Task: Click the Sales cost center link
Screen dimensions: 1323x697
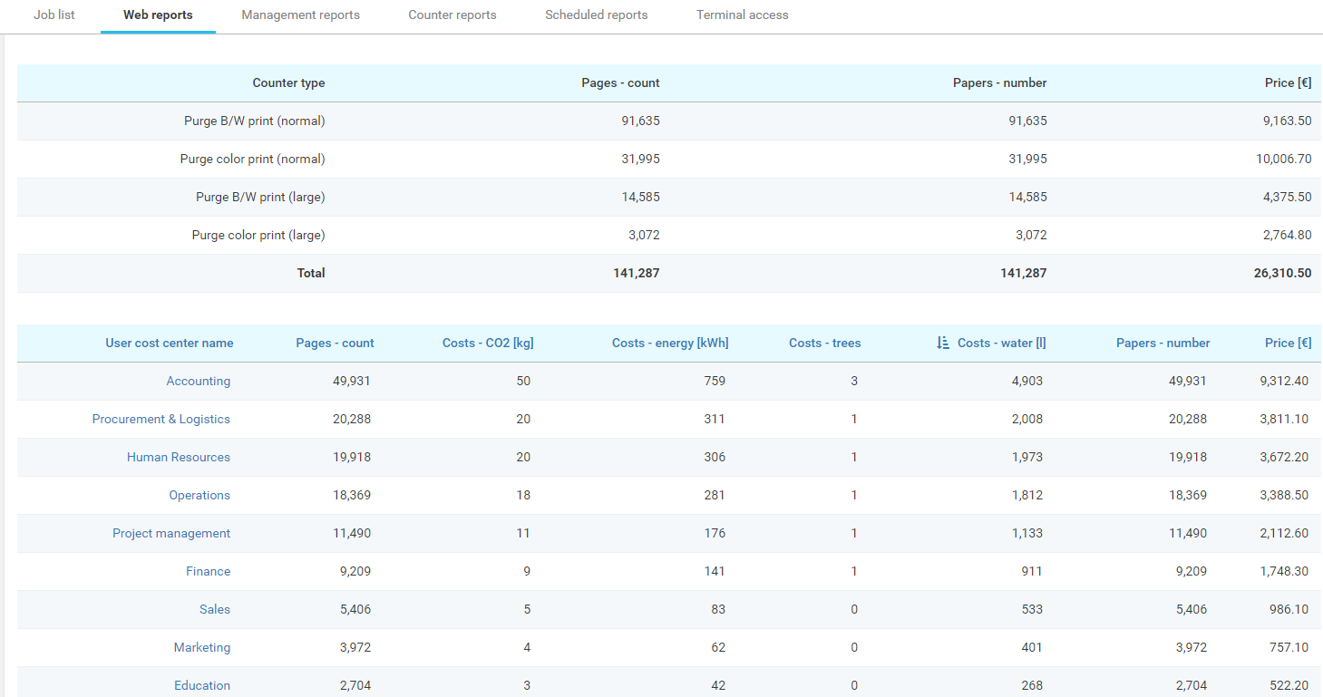Action: pyautogui.click(x=215, y=610)
